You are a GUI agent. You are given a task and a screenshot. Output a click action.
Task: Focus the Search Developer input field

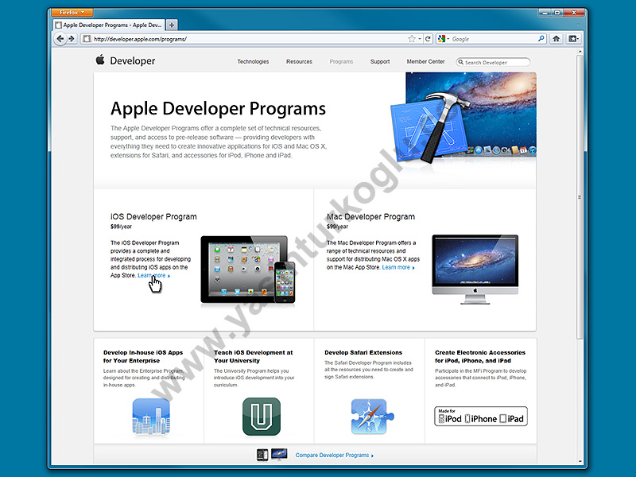[x=493, y=62]
